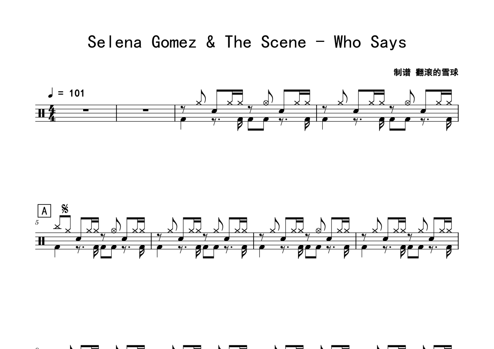Screen dimensions: 494x349
Task: Click the measure number 5 label
Action: (x=37, y=223)
